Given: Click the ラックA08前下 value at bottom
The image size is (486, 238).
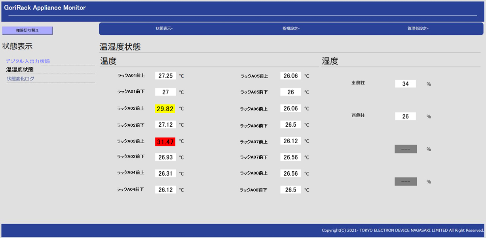Looking at the screenshot, I should point(290,190).
